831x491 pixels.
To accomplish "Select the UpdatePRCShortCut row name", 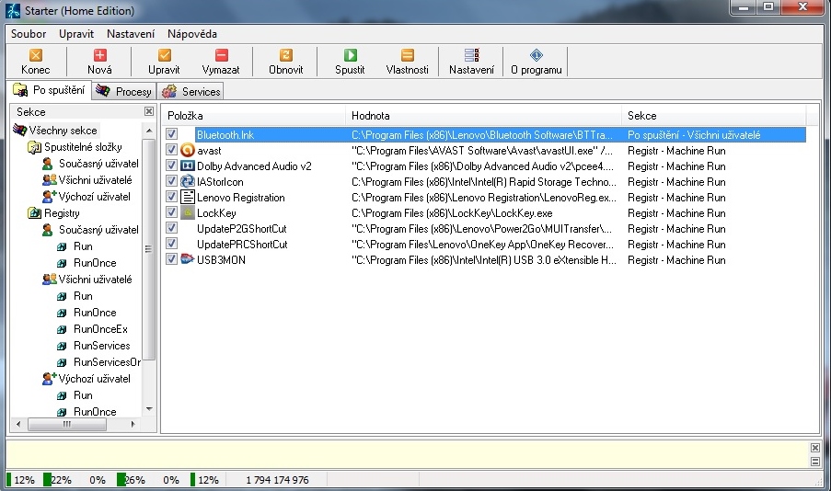I will click(x=242, y=245).
